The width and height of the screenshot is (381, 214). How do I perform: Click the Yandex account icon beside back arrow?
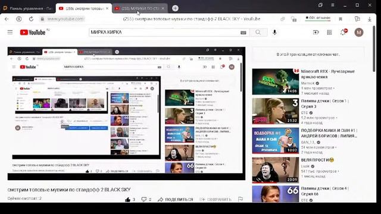point(18,19)
